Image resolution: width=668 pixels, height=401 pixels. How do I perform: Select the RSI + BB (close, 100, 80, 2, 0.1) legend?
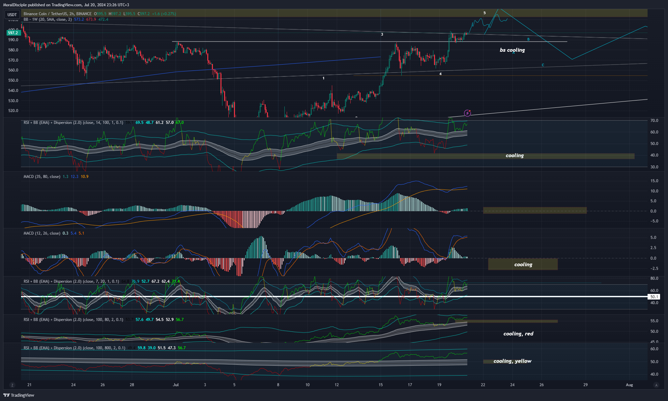73,320
